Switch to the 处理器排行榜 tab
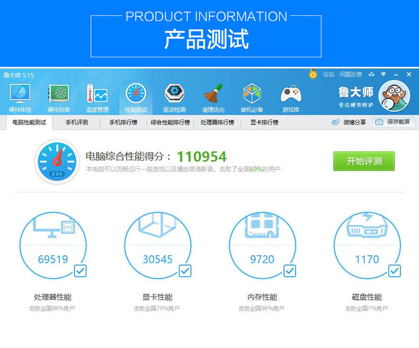 click(217, 122)
